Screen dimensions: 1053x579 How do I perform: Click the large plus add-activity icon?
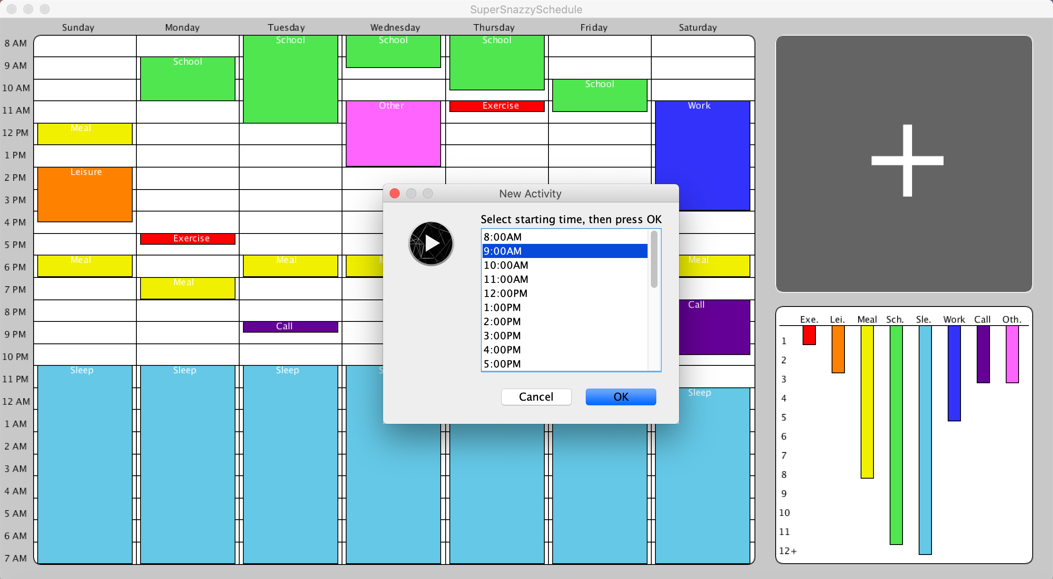click(x=907, y=161)
